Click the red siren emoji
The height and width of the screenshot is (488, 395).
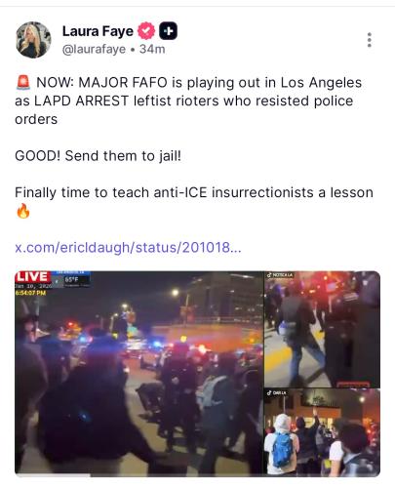[x=23, y=83]
